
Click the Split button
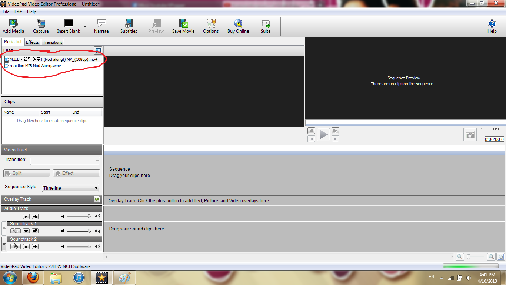27,173
